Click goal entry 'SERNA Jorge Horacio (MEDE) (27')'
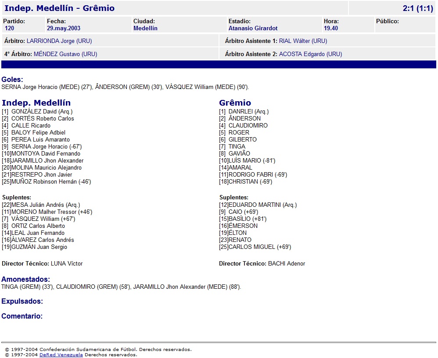The width and height of the screenshot is (438, 358). point(47,87)
